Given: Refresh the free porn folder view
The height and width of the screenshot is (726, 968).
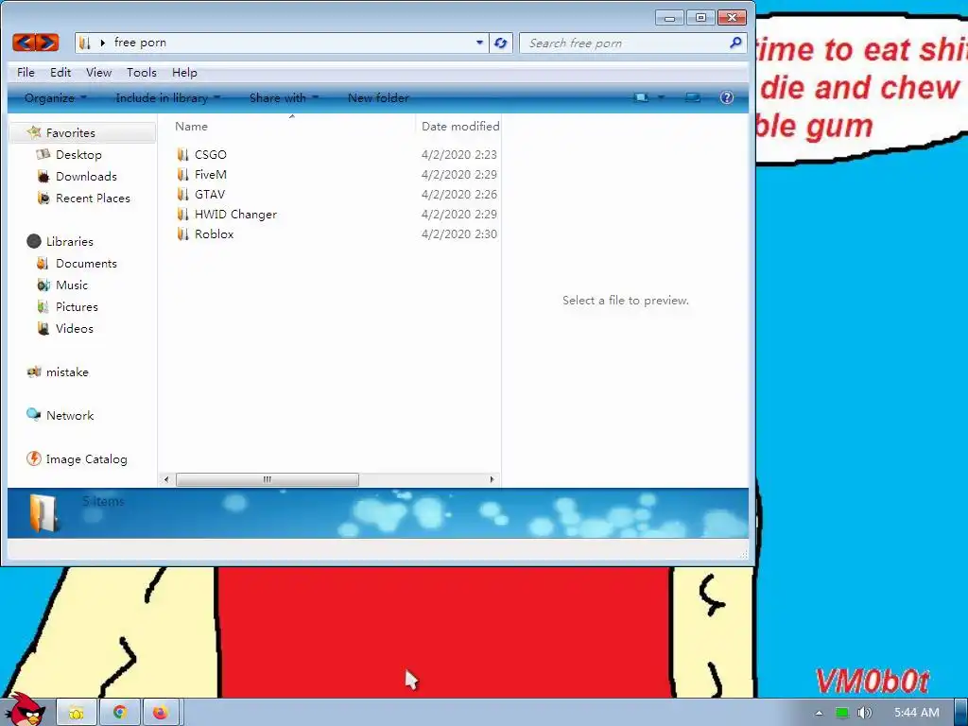Looking at the screenshot, I should 501,43.
